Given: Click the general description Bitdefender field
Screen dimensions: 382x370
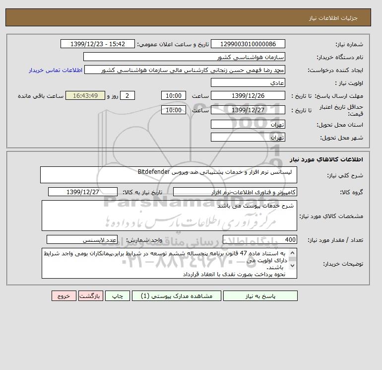Looking at the screenshot, I should coord(169,175).
